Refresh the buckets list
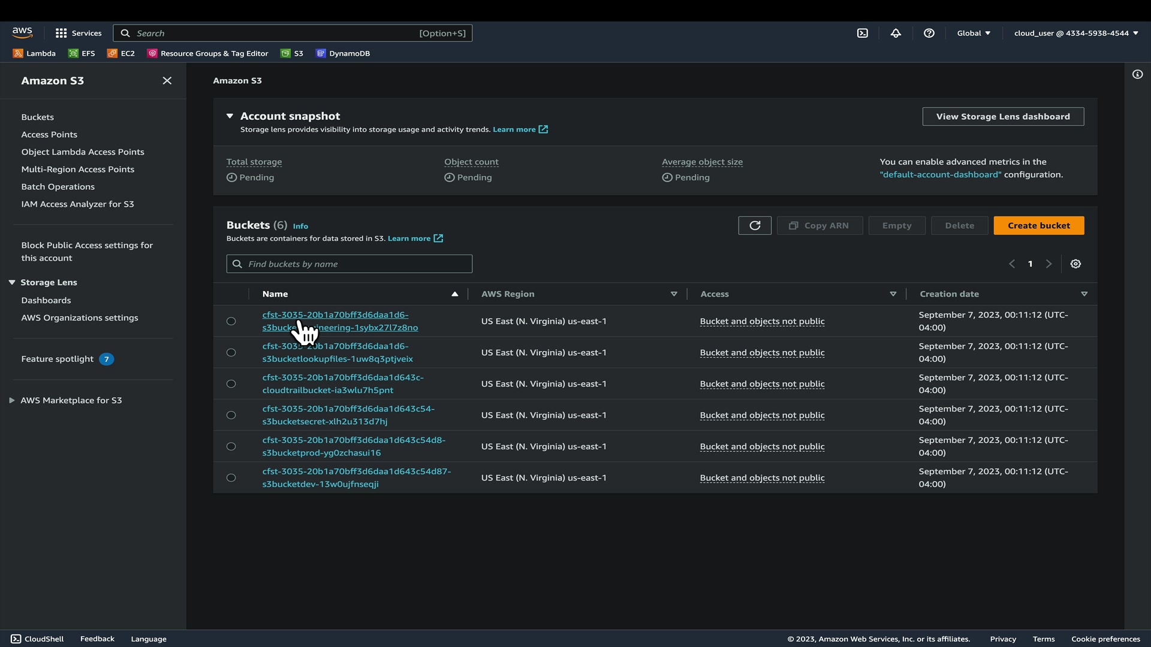 (755, 226)
